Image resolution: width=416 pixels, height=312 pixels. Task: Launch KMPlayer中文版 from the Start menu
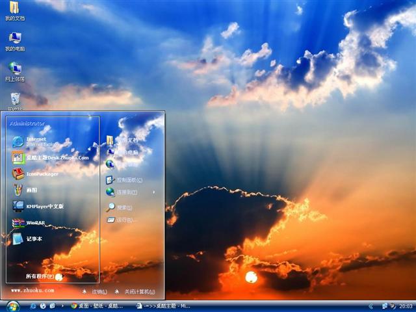pyautogui.click(x=38, y=206)
